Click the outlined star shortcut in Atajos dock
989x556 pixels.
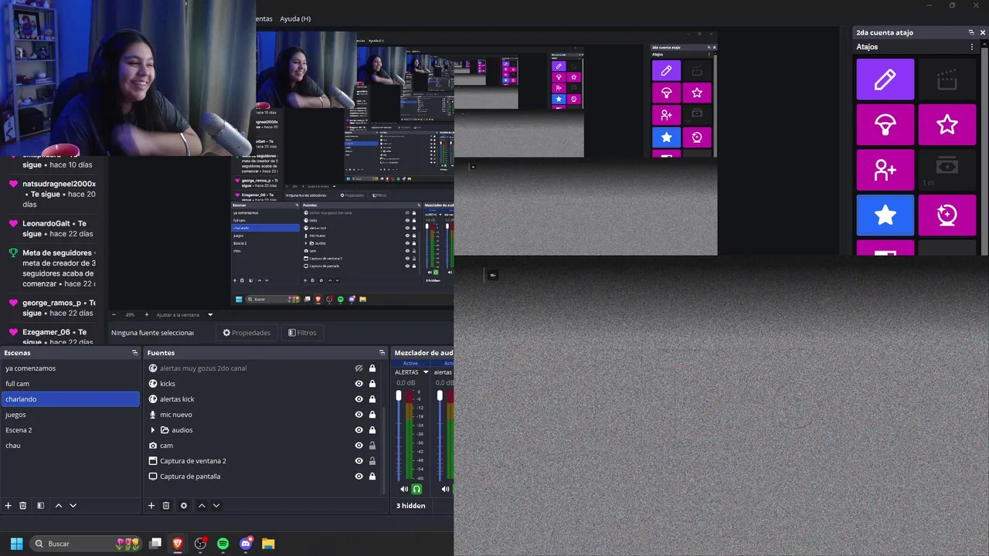(947, 124)
